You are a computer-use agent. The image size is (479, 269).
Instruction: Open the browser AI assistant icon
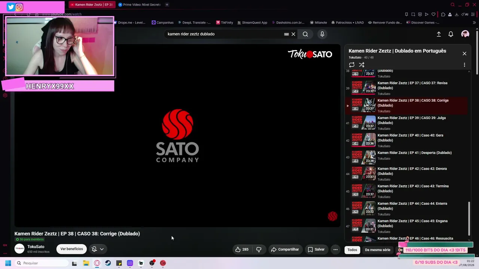(465, 15)
